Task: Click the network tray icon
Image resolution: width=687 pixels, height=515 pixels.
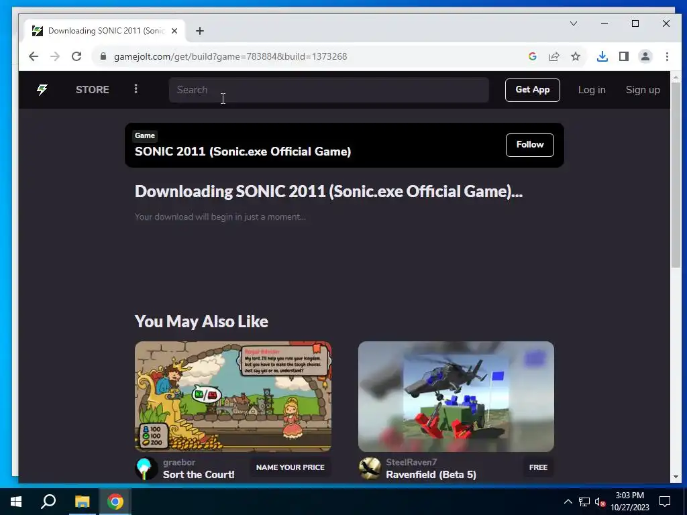Action: click(x=584, y=502)
